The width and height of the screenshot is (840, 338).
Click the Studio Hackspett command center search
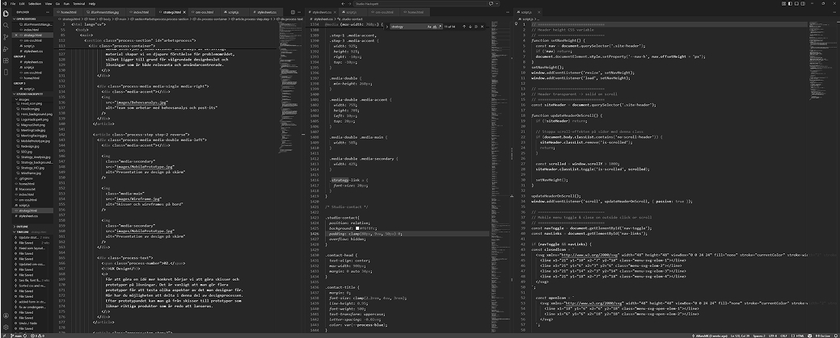pyautogui.click(x=419, y=3)
